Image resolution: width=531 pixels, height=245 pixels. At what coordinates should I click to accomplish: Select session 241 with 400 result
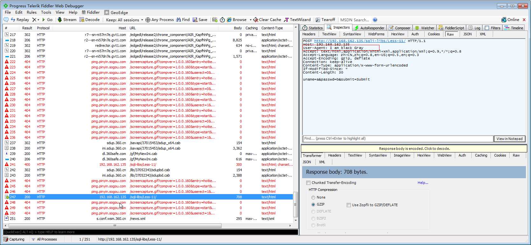pyautogui.click(x=148, y=164)
